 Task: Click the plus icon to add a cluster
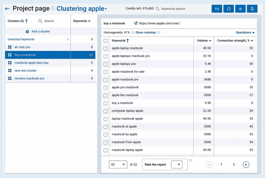click(x=27, y=32)
